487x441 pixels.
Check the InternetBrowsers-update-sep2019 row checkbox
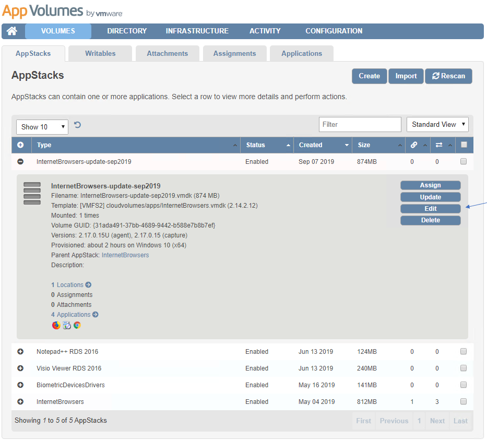tap(463, 162)
